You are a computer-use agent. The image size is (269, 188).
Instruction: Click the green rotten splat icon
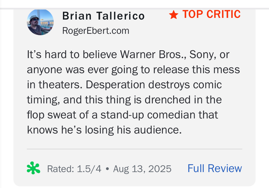(x=34, y=168)
